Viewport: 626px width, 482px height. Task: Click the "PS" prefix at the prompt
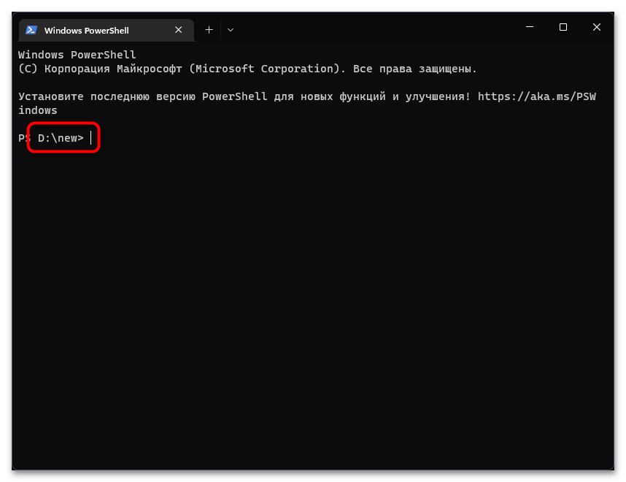point(24,138)
